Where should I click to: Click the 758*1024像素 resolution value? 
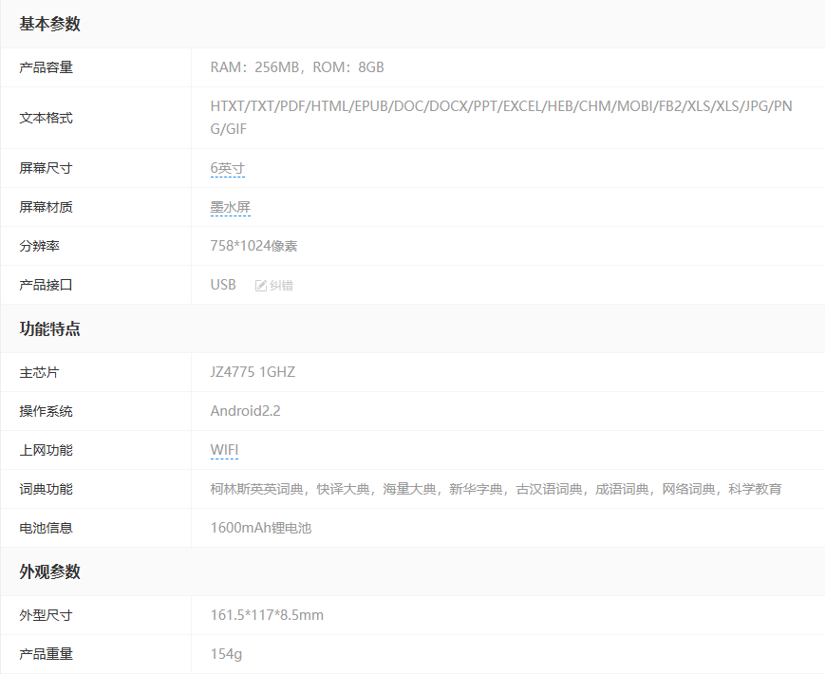253,246
